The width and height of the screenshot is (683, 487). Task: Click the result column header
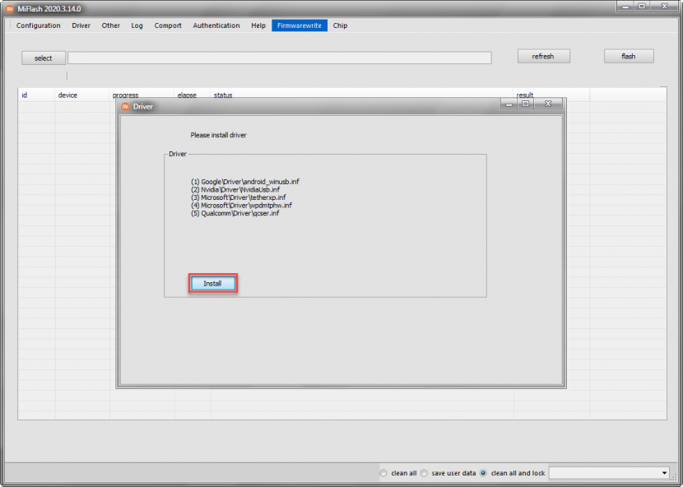(551, 94)
